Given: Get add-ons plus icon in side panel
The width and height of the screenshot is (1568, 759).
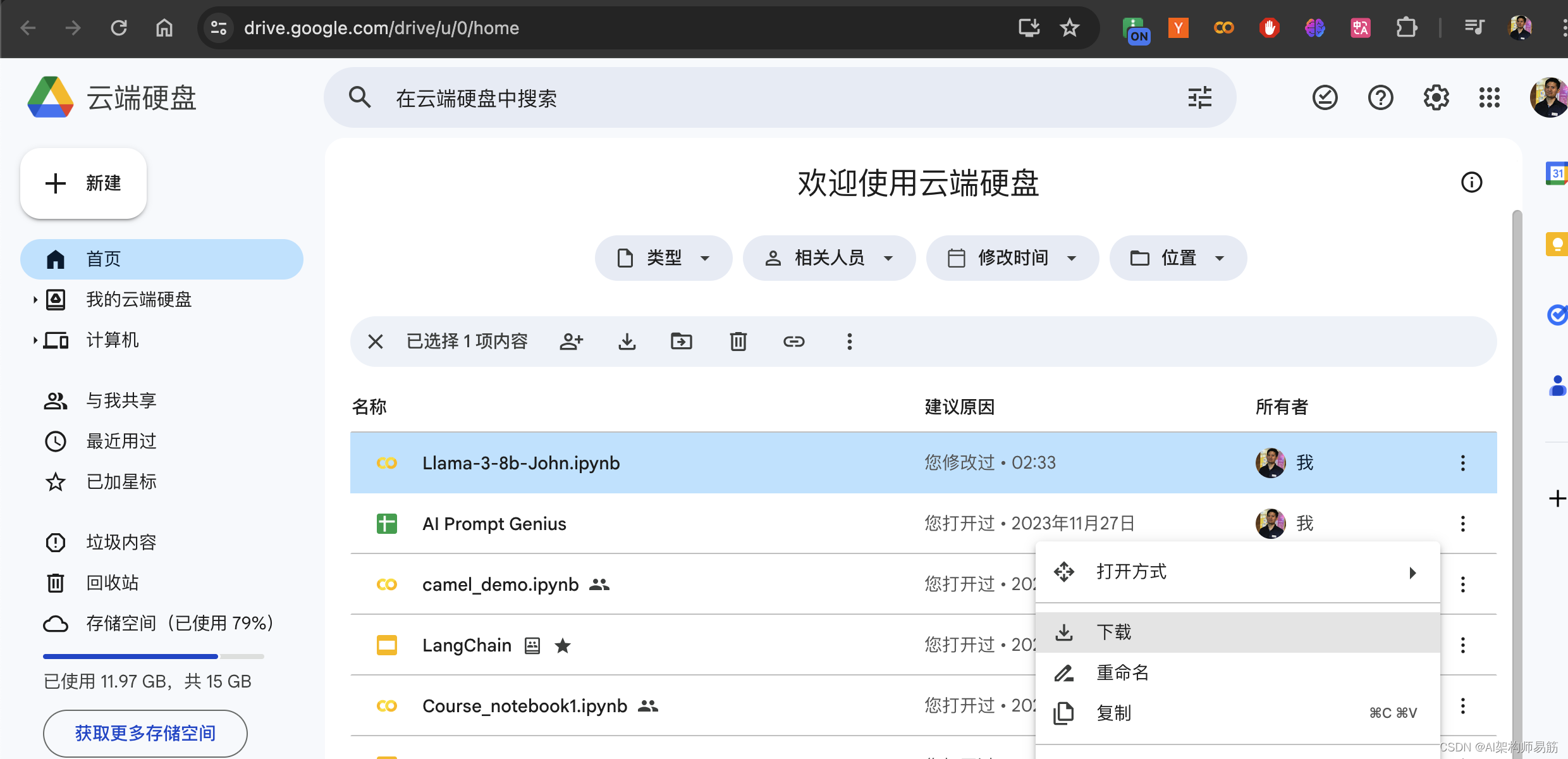Looking at the screenshot, I should [x=1557, y=498].
